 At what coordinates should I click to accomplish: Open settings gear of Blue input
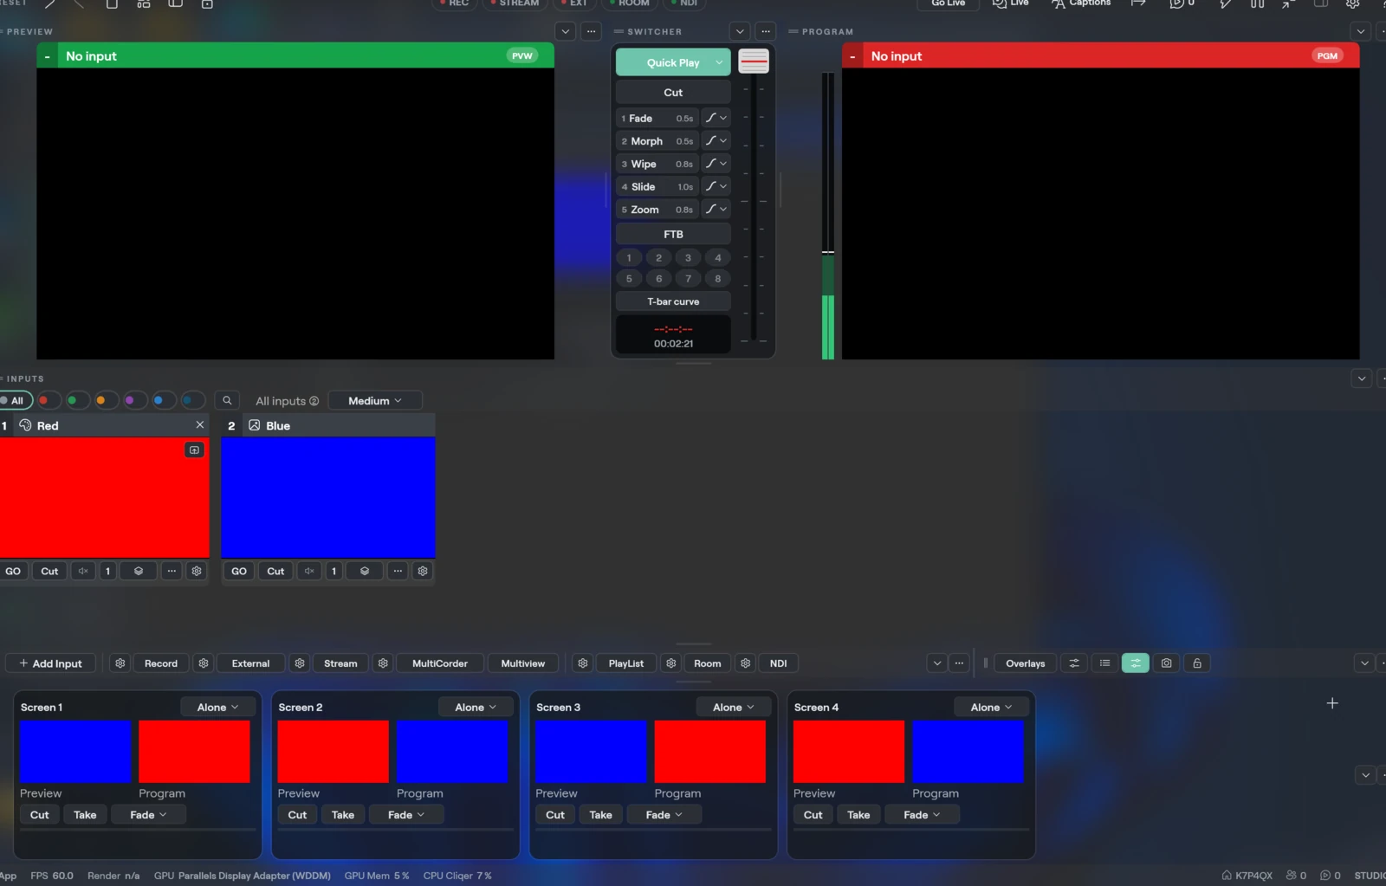pyautogui.click(x=423, y=571)
